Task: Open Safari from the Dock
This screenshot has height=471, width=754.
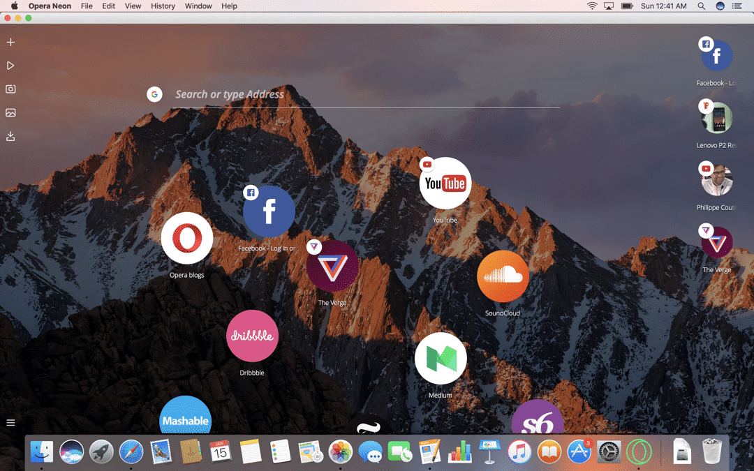Action: click(x=131, y=451)
